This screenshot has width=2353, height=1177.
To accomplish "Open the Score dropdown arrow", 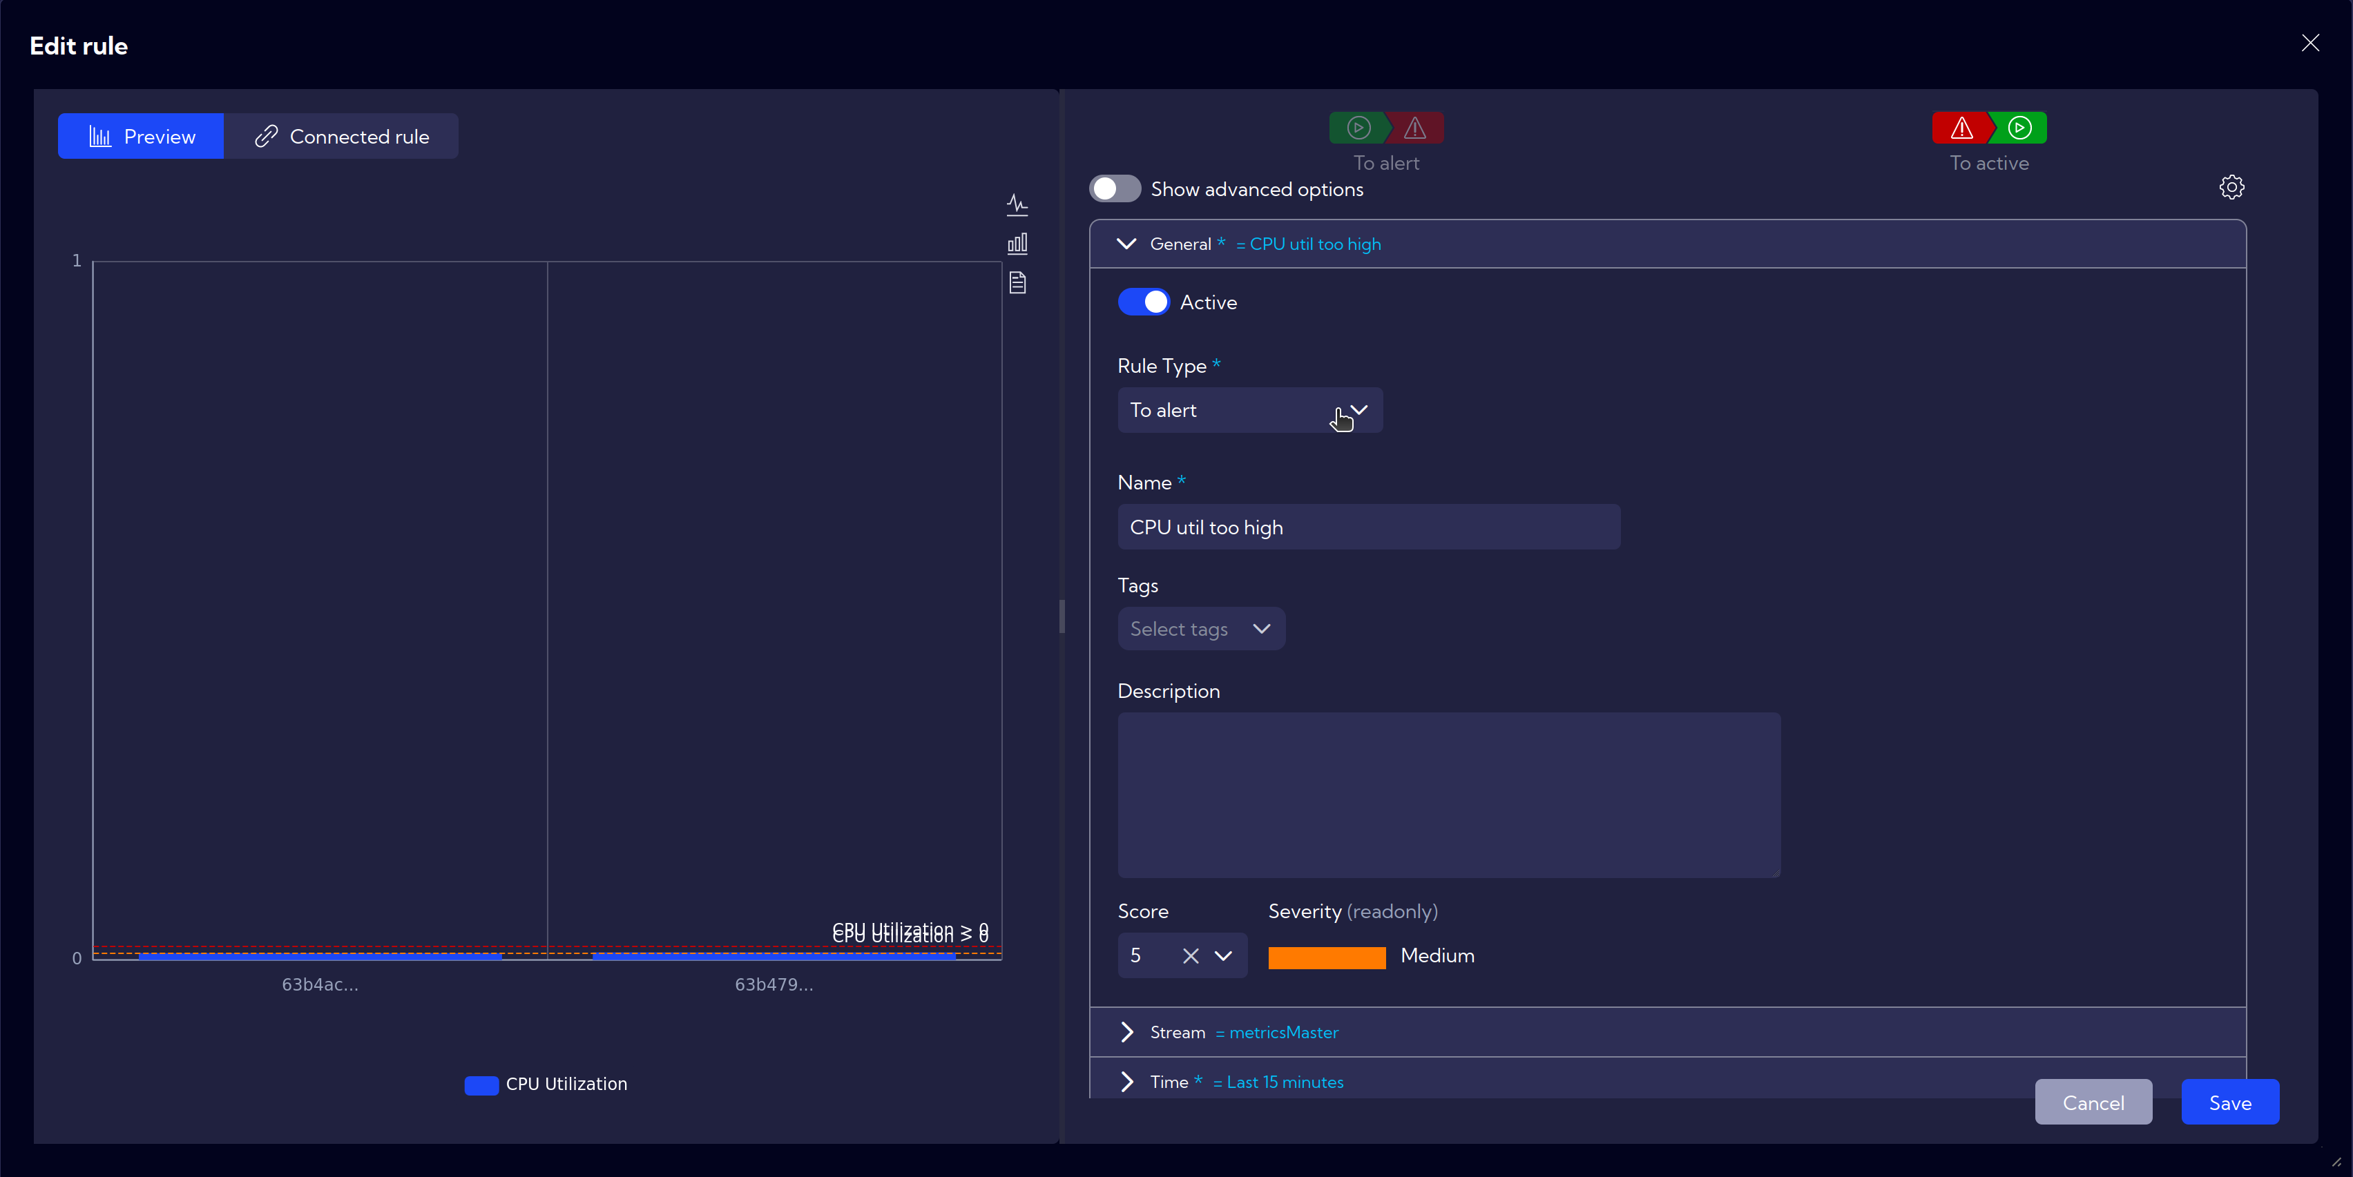I will (x=1223, y=955).
